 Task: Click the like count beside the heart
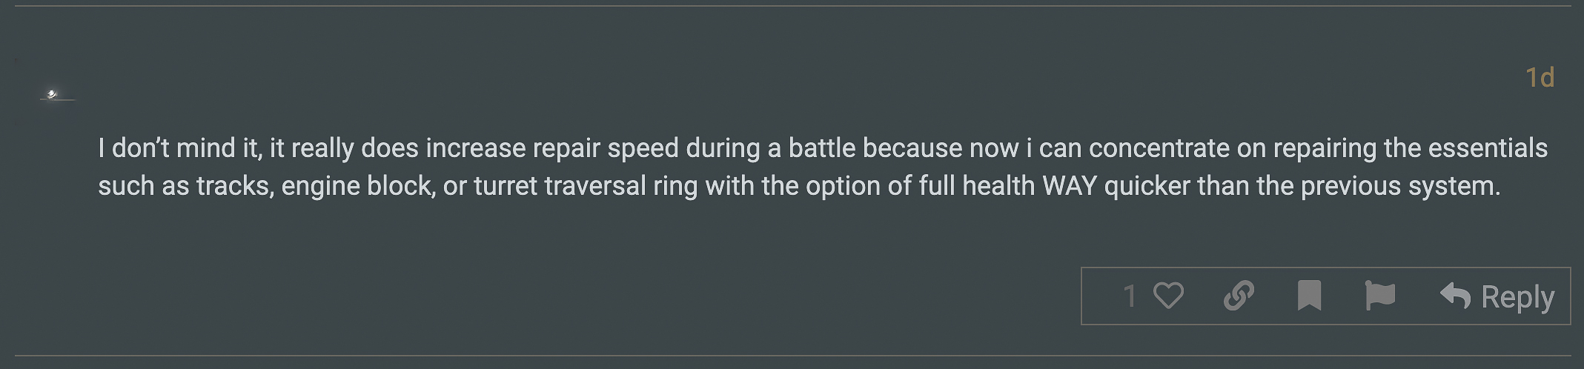point(1130,296)
